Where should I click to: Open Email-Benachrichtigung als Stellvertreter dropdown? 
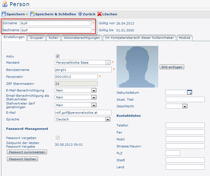[76, 97]
